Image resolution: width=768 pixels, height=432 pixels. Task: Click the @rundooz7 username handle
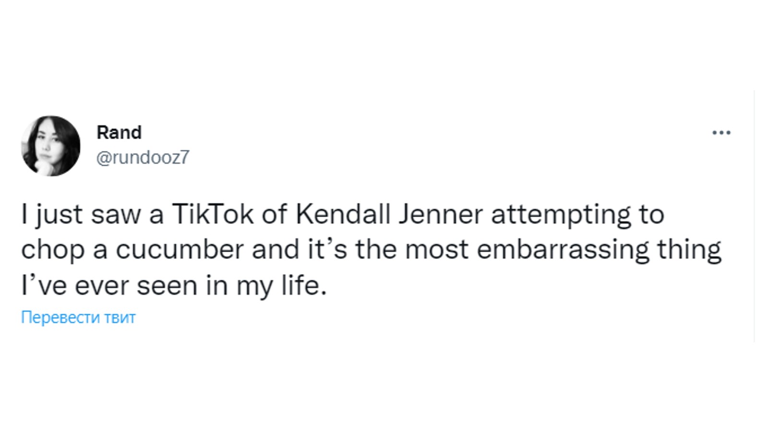(x=143, y=157)
